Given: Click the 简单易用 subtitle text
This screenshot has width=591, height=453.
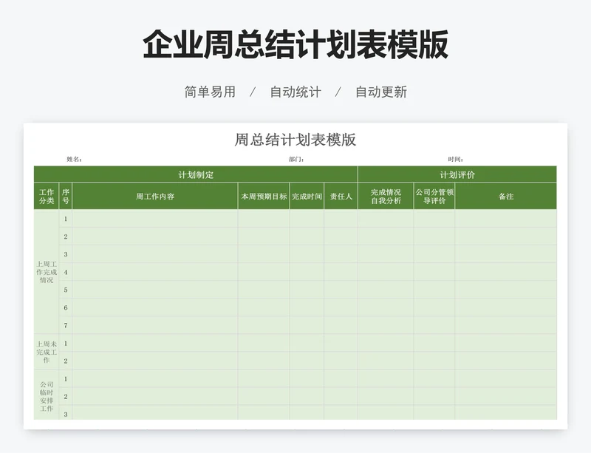Looking at the screenshot, I should point(210,92).
